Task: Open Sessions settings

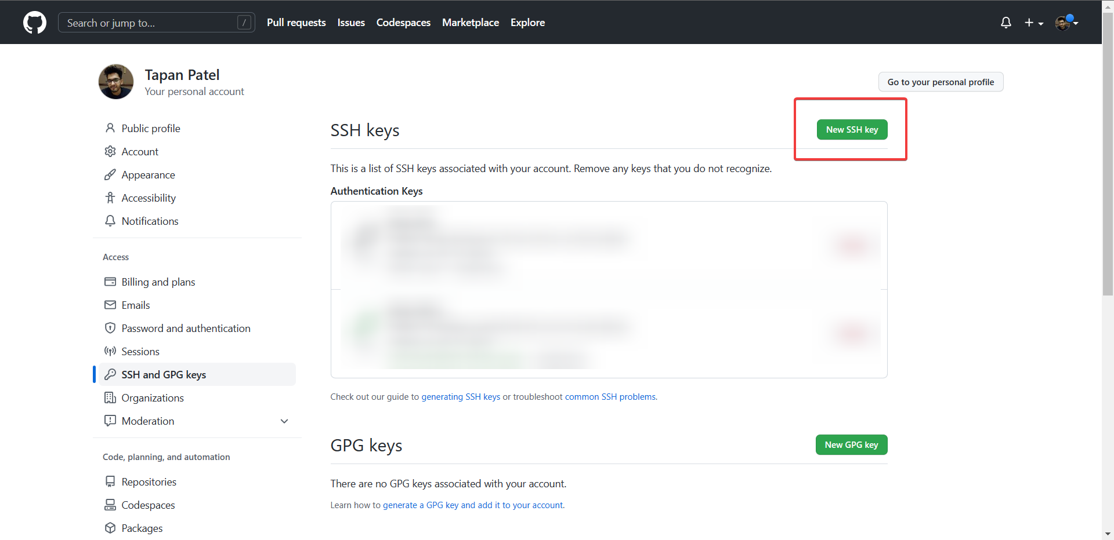Action: click(x=140, y=352)
